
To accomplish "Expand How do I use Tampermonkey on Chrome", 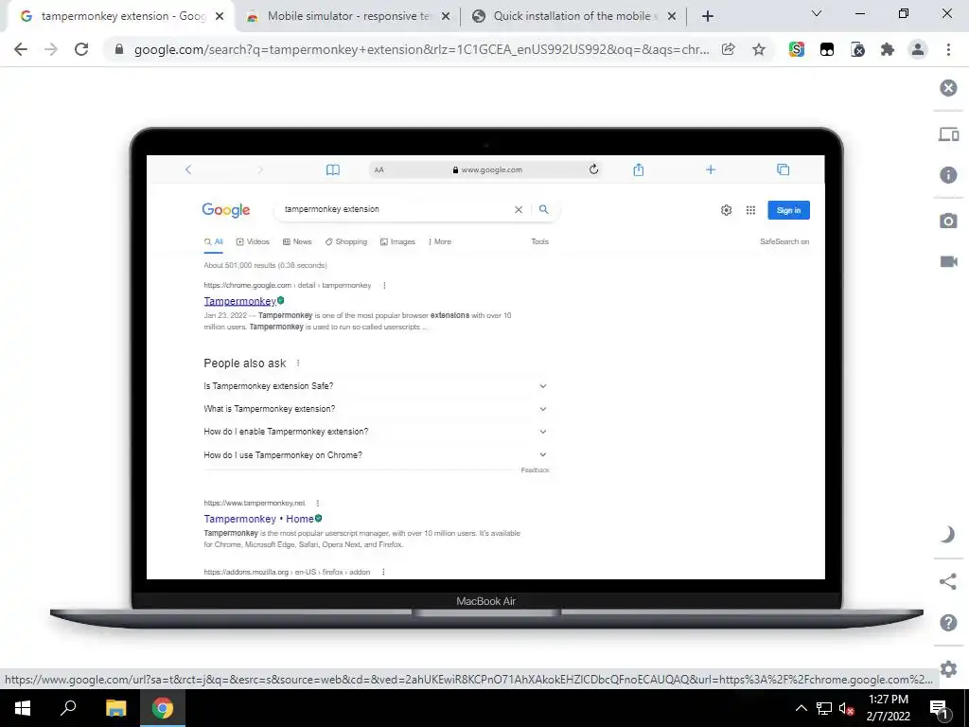I will [376, 455].
